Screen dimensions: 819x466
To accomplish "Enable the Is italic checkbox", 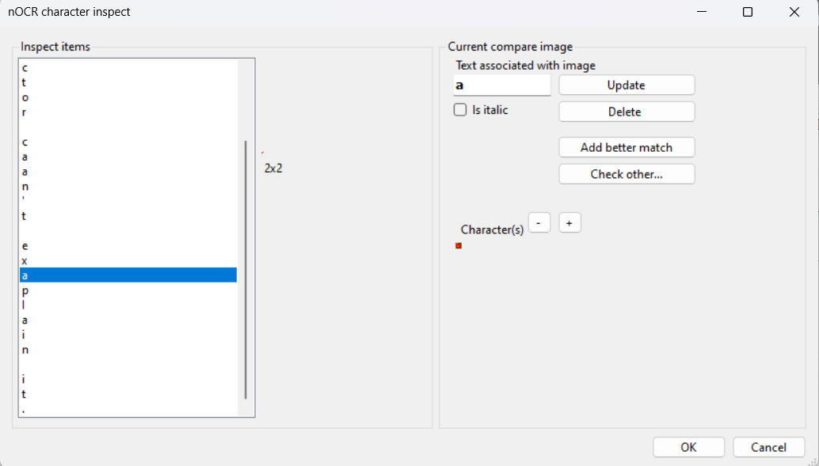I will coord(460,110).
